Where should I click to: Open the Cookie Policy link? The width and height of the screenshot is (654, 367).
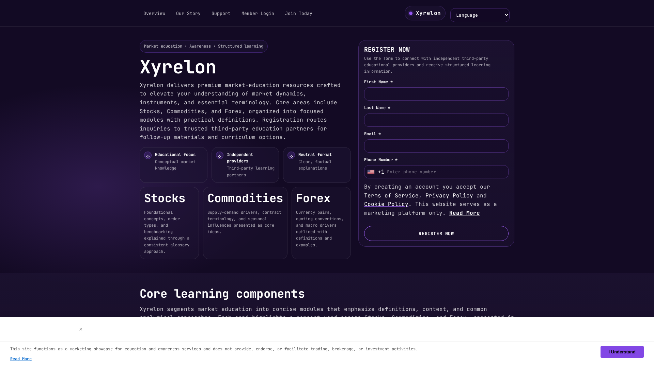tap(386, 204)
